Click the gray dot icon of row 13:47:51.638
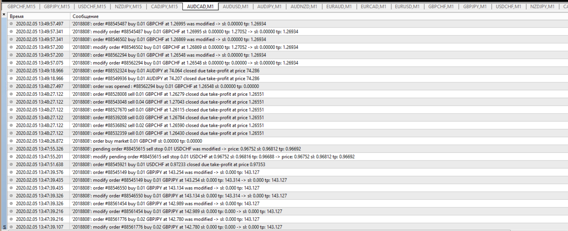The height and width of the screenshot is (231, 568). 11,165
